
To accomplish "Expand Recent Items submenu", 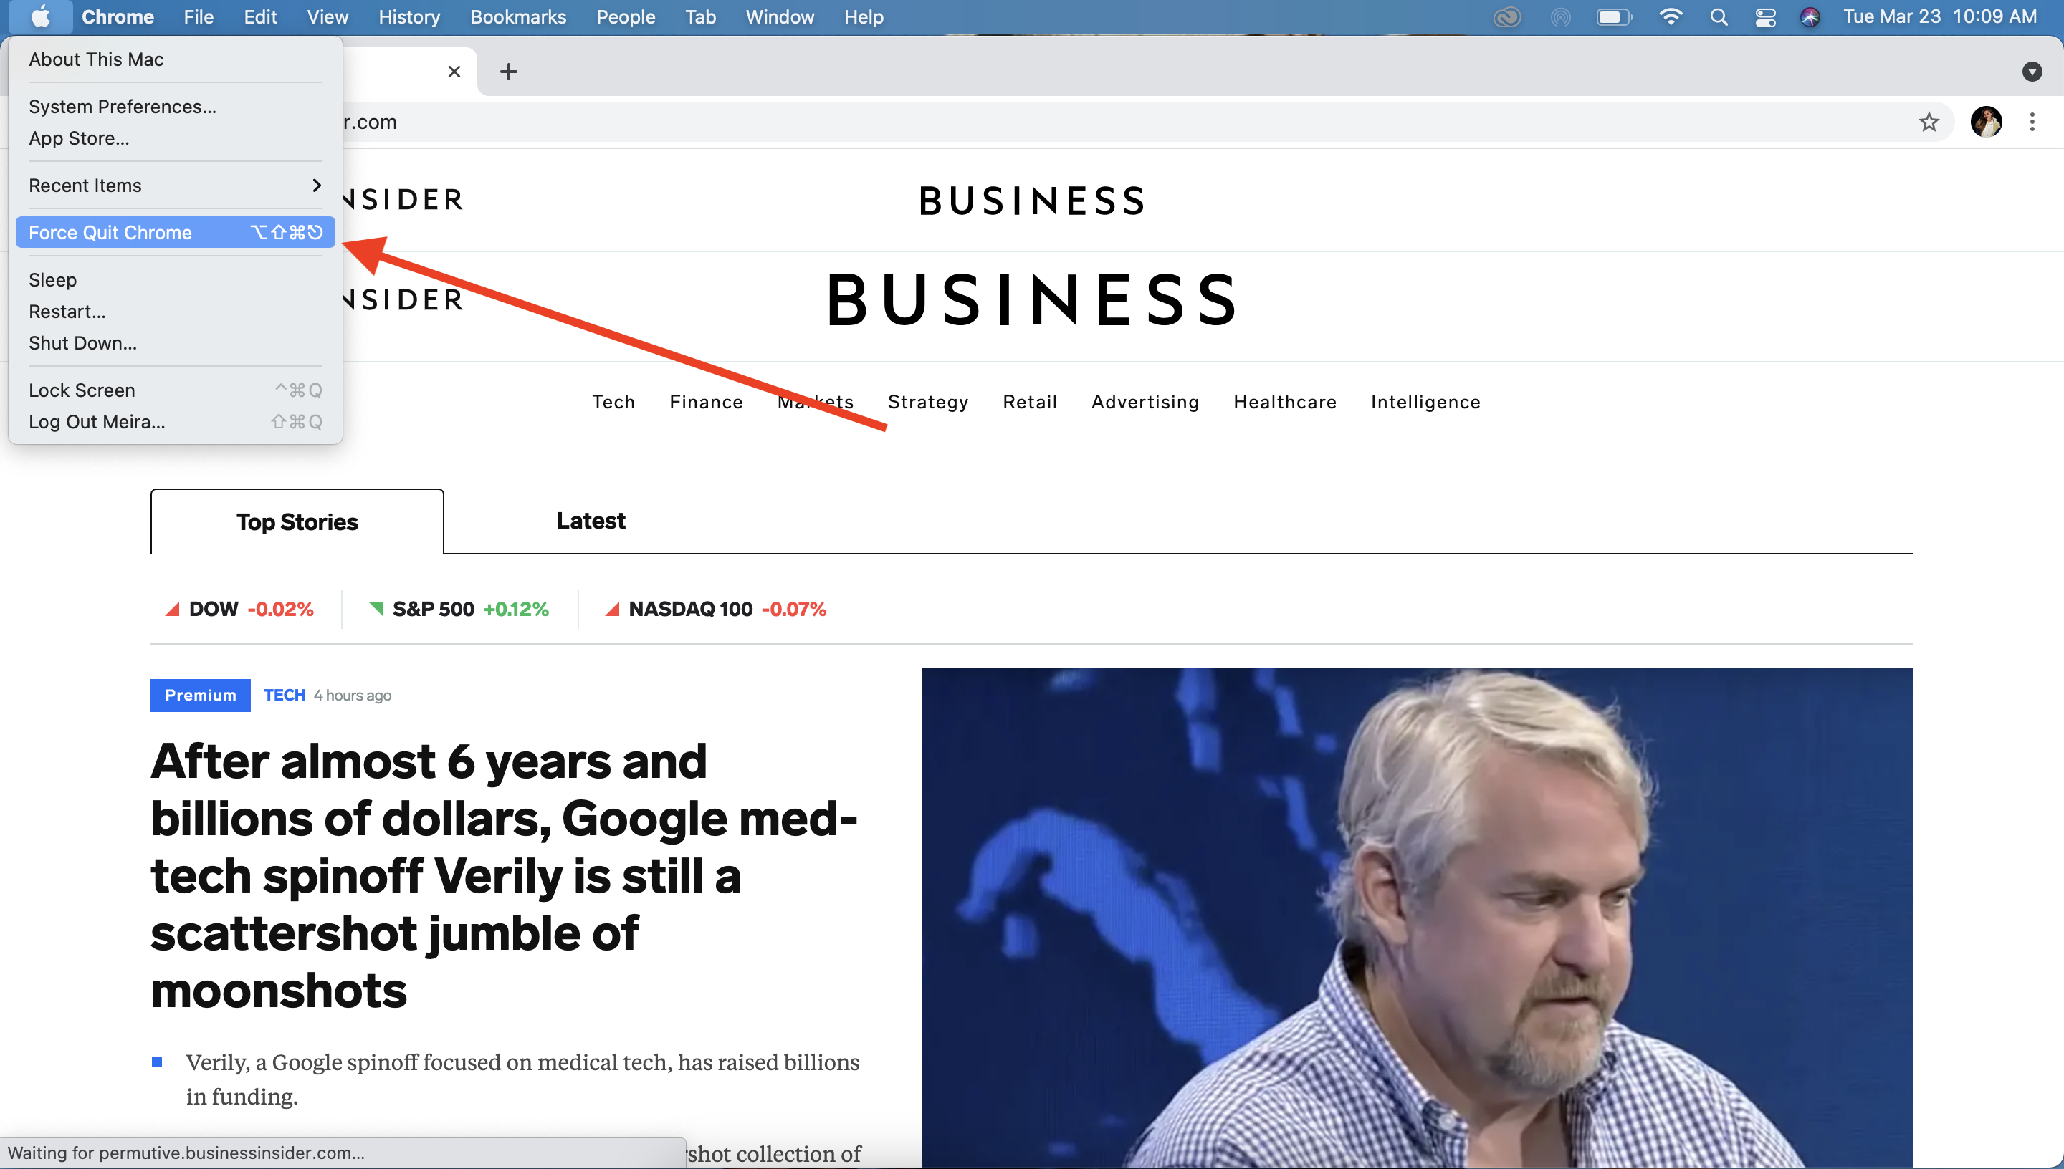I will click(x=175, y=186).
